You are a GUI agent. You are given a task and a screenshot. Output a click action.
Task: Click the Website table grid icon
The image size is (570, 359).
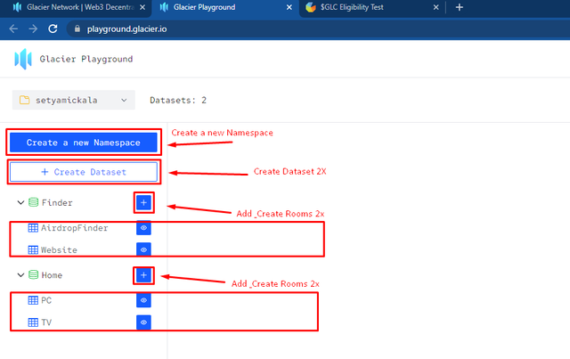point(33,250)
